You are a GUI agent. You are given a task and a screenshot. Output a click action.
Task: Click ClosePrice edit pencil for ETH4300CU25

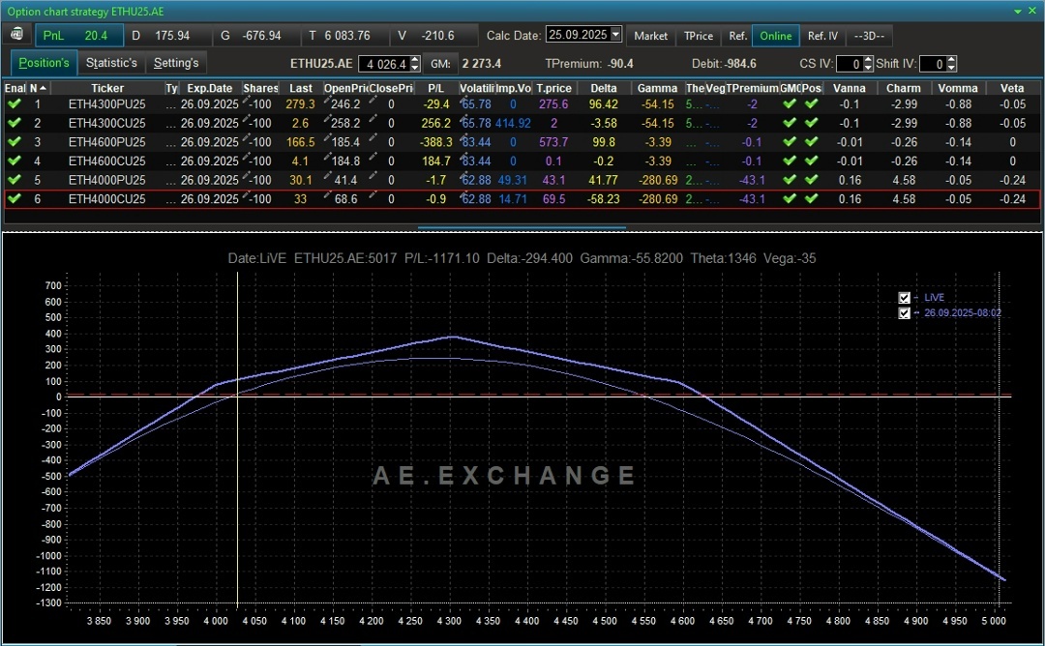pos(373,119)
